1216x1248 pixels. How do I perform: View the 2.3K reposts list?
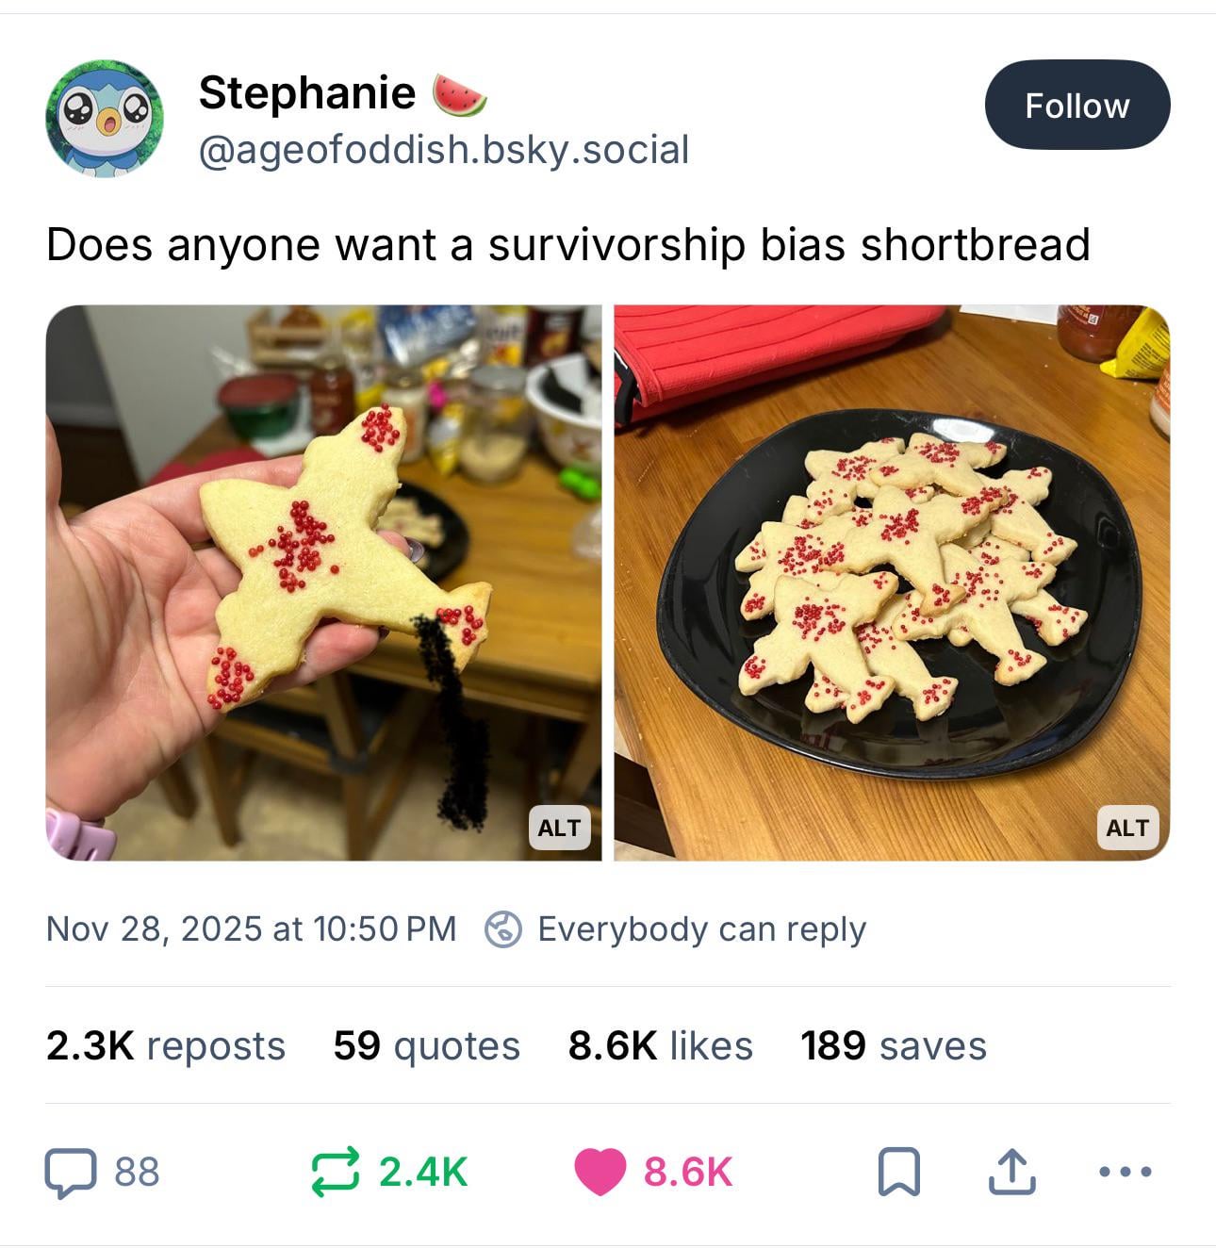click(165, 1045)
